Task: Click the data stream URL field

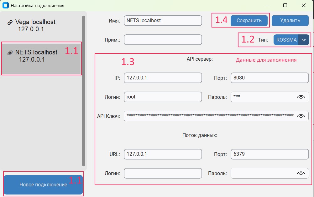Action: (163, 154)
